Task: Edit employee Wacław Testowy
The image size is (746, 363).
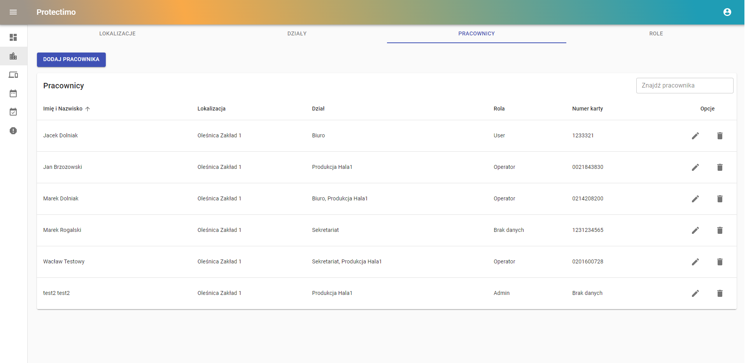Action: [x=695, y=262]
